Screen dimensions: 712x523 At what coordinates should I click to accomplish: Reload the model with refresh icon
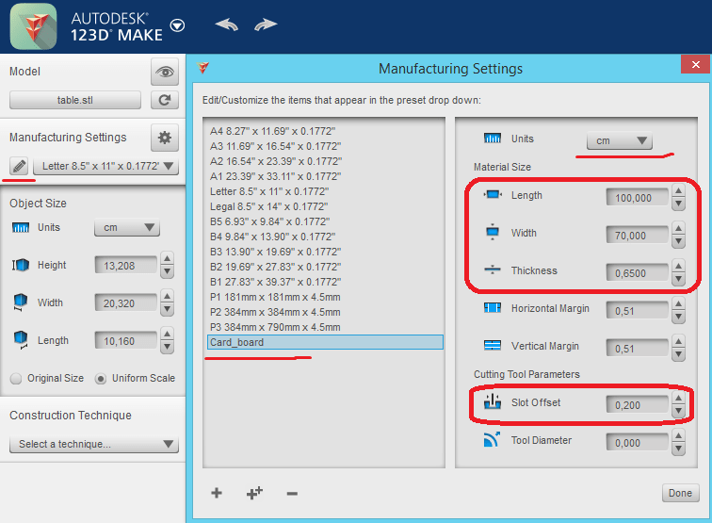coord(165,100)
